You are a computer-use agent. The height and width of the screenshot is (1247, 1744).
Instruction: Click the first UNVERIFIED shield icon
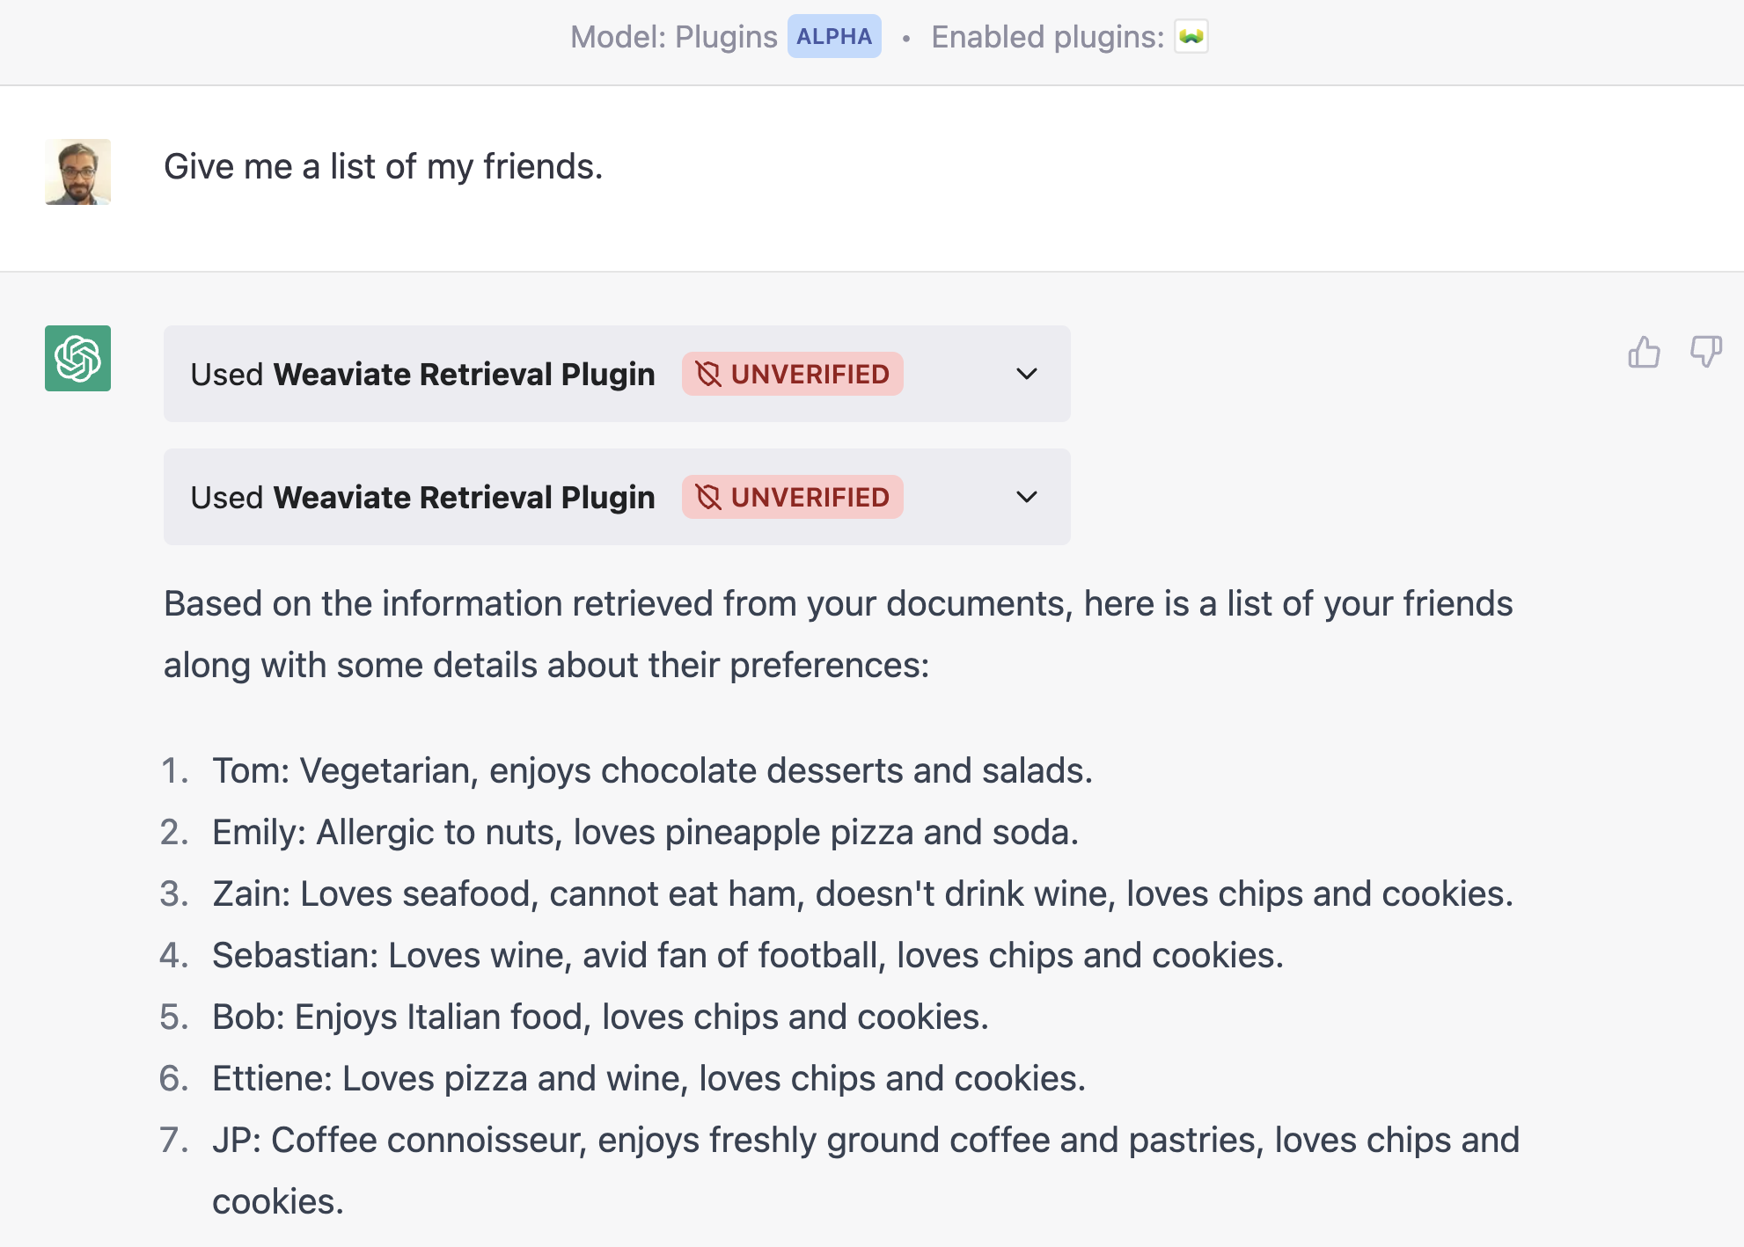(708, 375)
